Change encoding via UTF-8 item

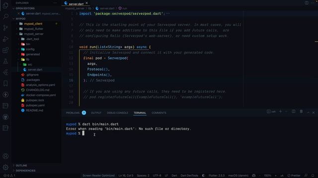[x=157, y=176]
